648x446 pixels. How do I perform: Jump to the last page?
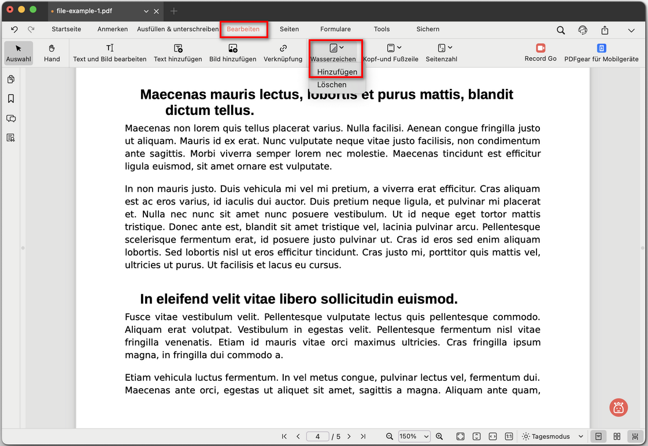[x=363, y=437]
